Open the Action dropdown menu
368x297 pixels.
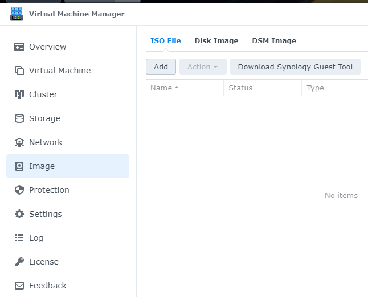(203, 67)
